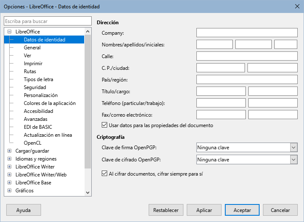
Task: Select Personalización in the options tree
Action: point(41,95)
